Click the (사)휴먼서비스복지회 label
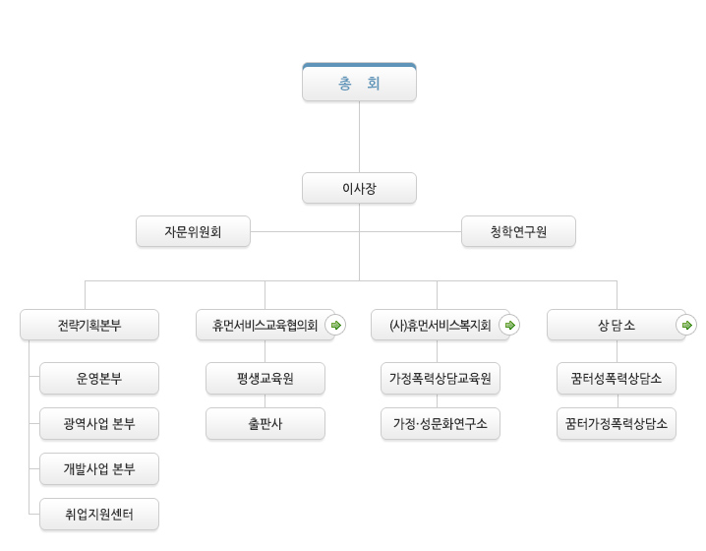The width and height of the screenshot is (706, 551). (x=439, y=325)
